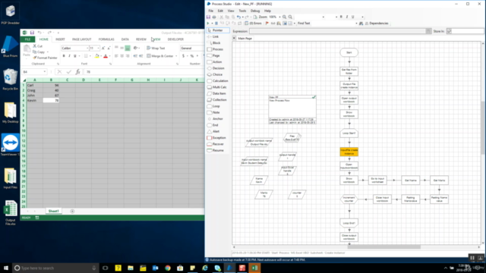The height and width of the screenshot is (273, 486).
Task: Open the Find Text dropdown arrow
Action: (356, 24)
